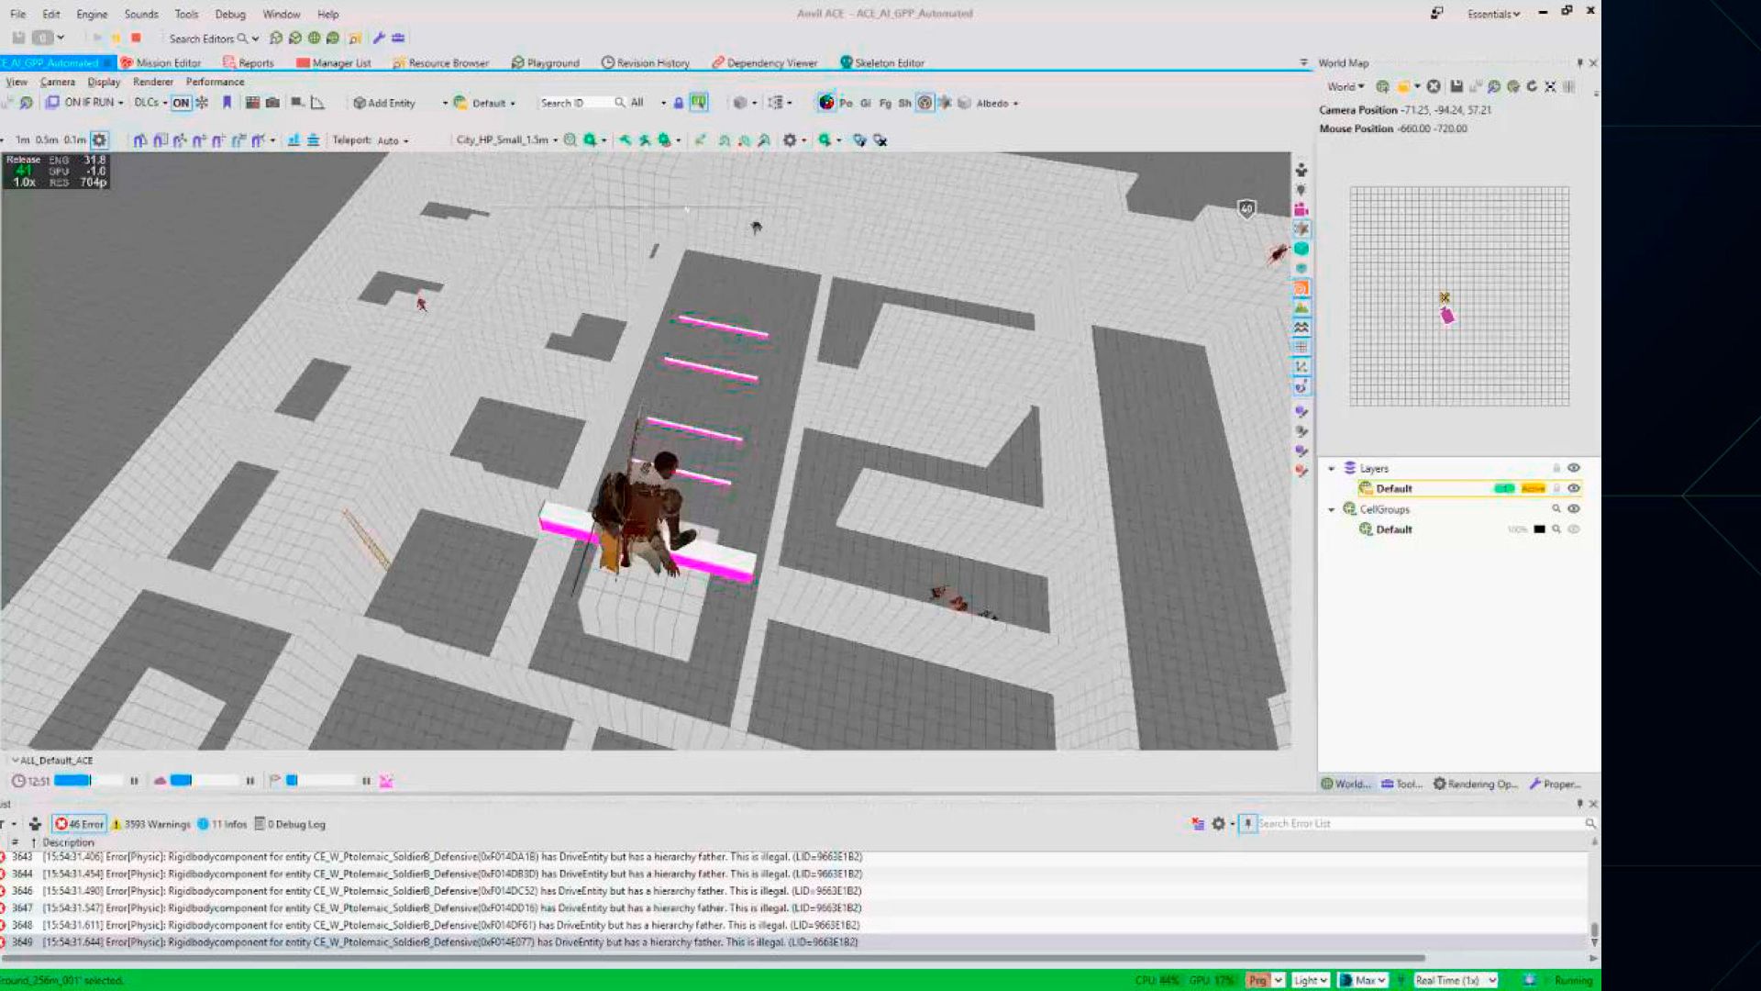
Task: Click grid snap settings gear icon
Action: tap(99, 140)
